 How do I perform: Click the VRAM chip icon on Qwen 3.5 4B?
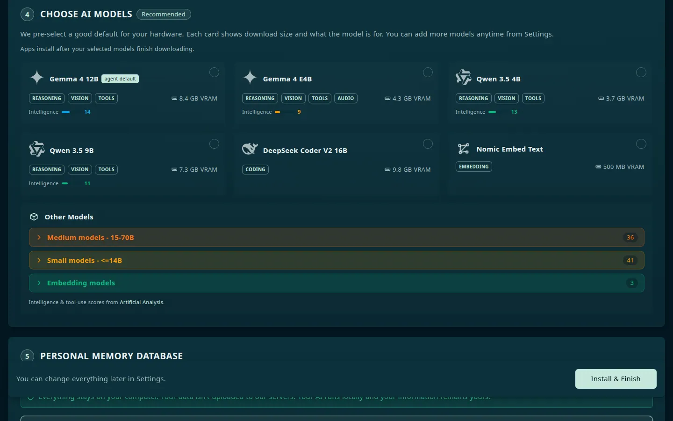[601, 99]
